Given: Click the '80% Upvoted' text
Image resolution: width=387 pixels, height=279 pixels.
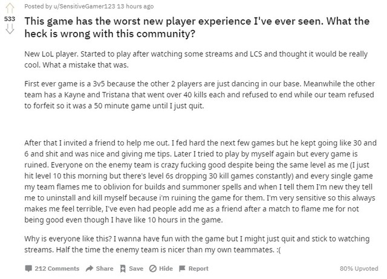Looking at the screenshot, I should [359, 268].
